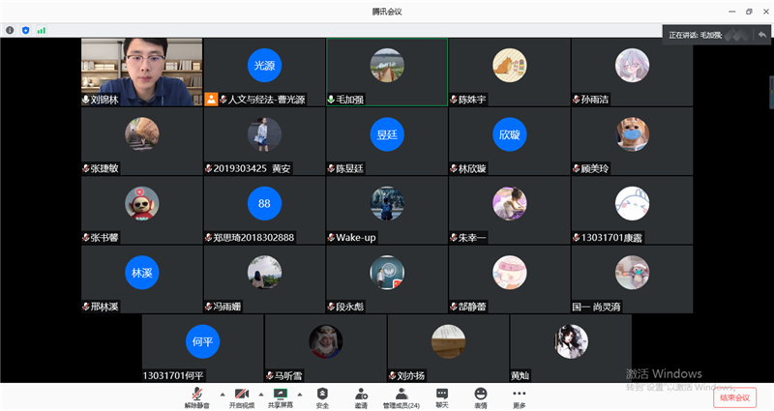Check the green network signal icon
774x411 pixels.
tap(41, 30)
